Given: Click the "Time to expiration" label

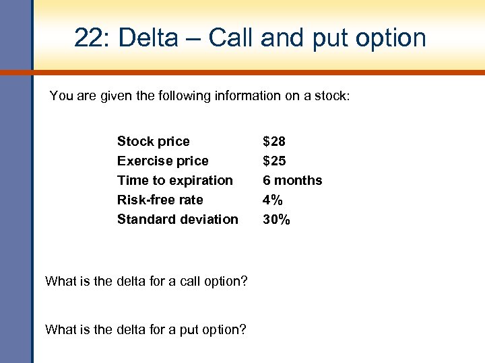Looking at the screenshot, I should point(174,180).
